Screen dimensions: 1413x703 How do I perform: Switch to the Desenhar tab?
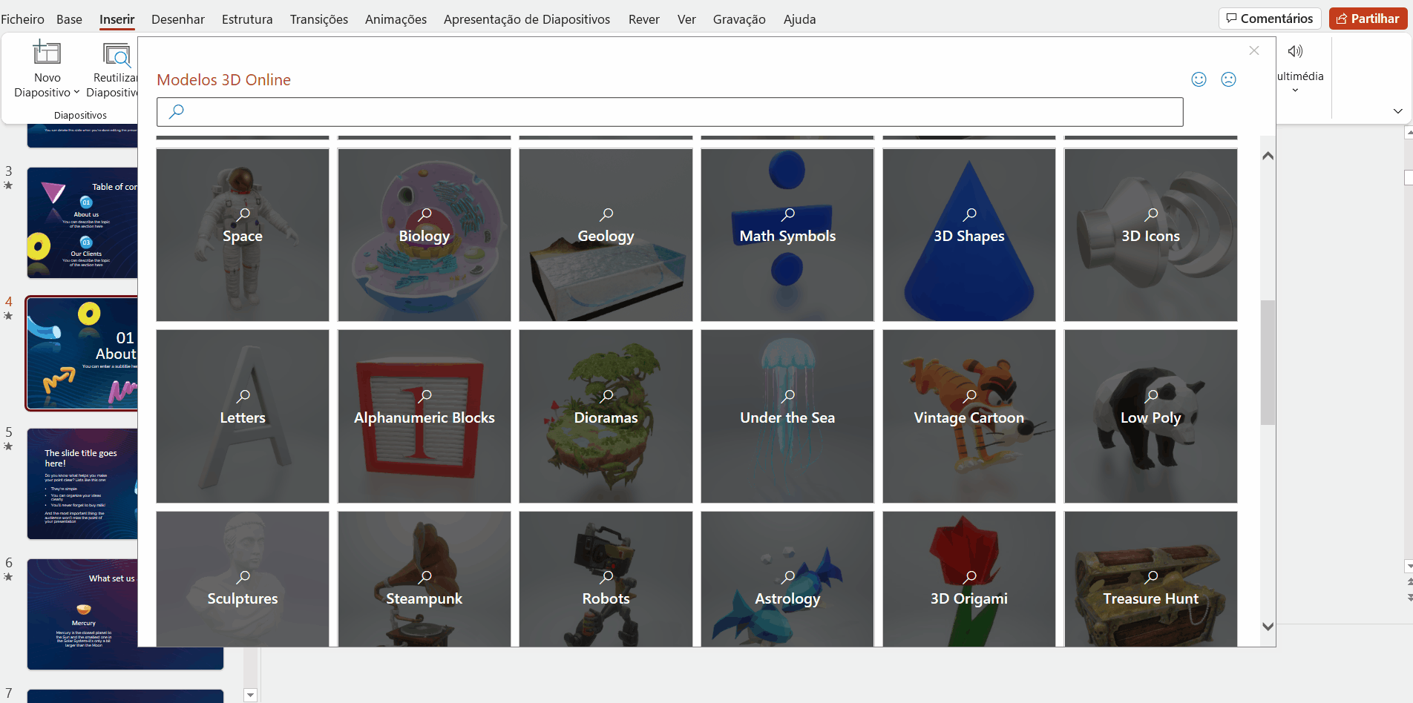(178, 19)
